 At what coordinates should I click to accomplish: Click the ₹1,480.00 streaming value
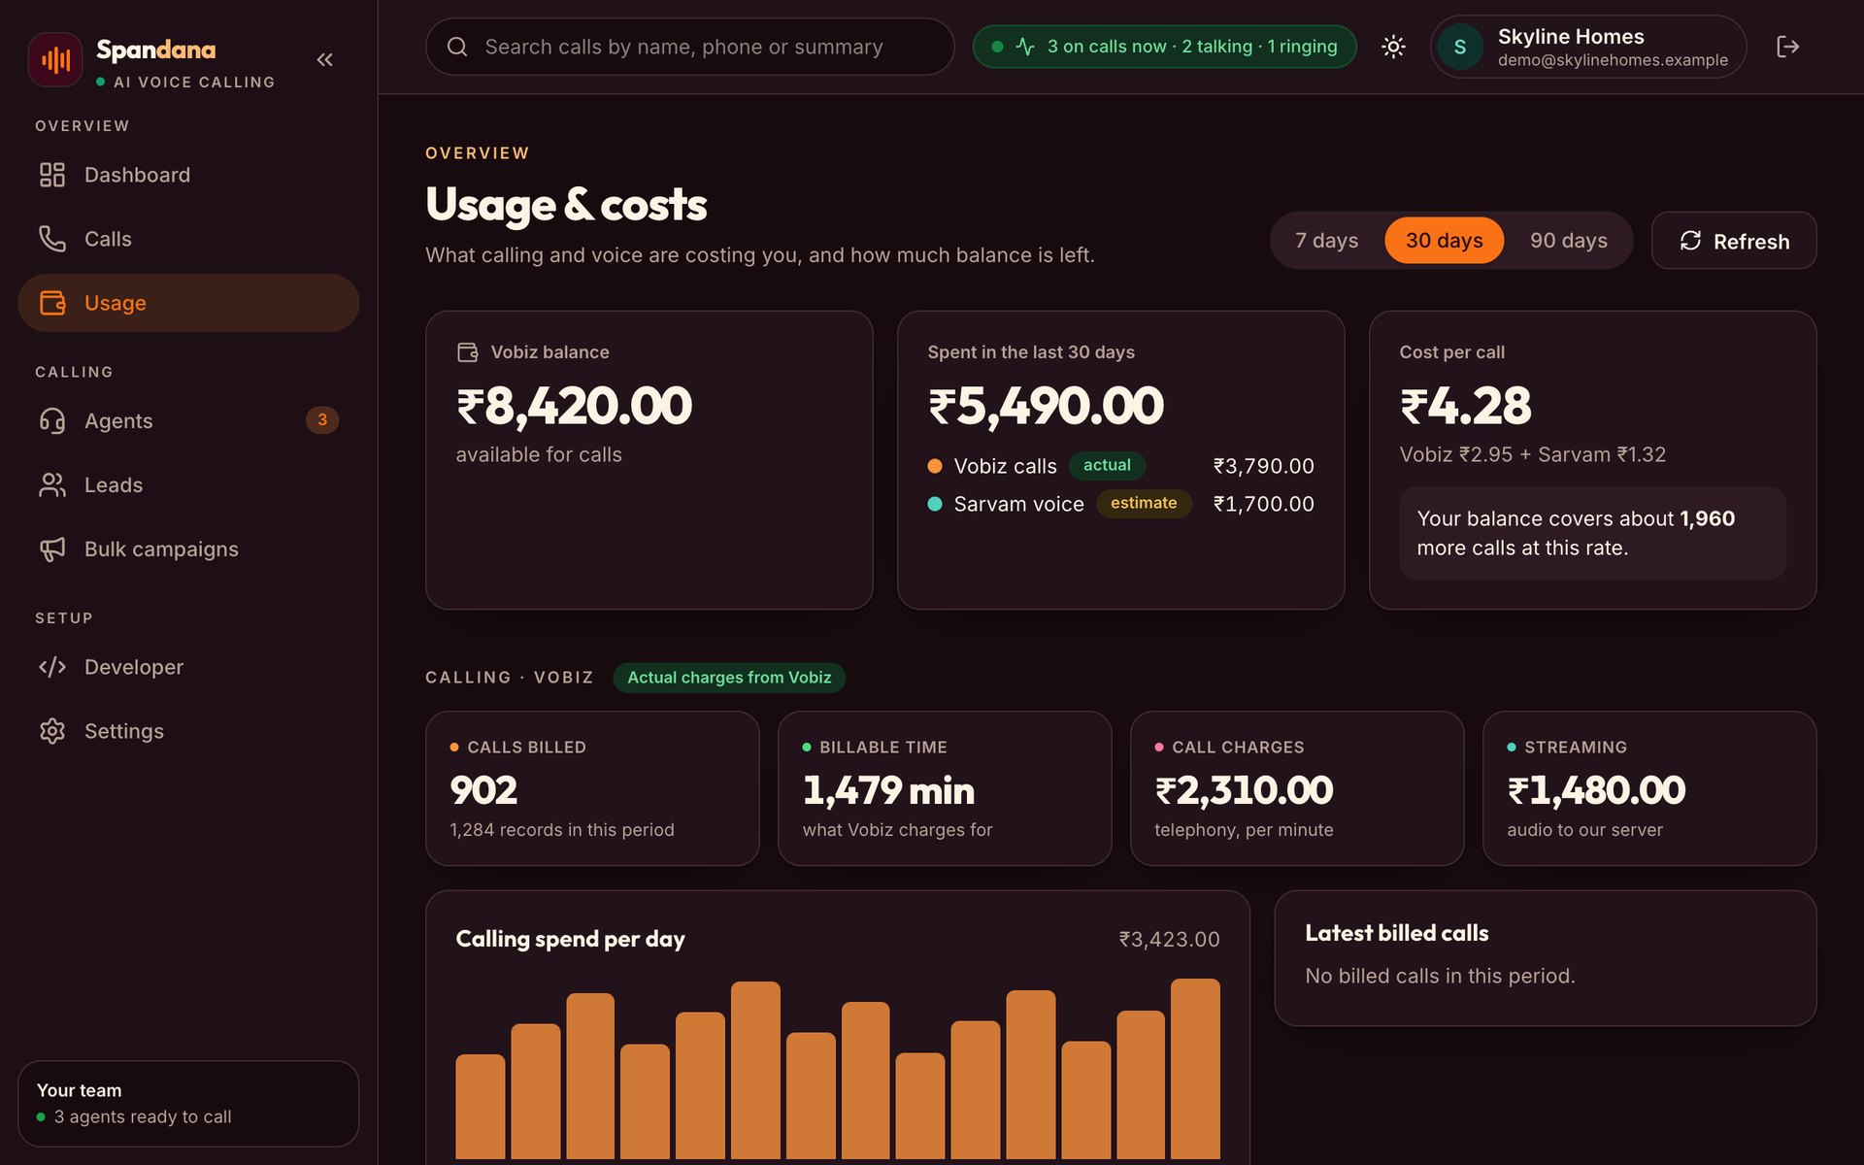[1596, 790]
